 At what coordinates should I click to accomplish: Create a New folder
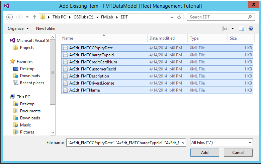[46, 29]
